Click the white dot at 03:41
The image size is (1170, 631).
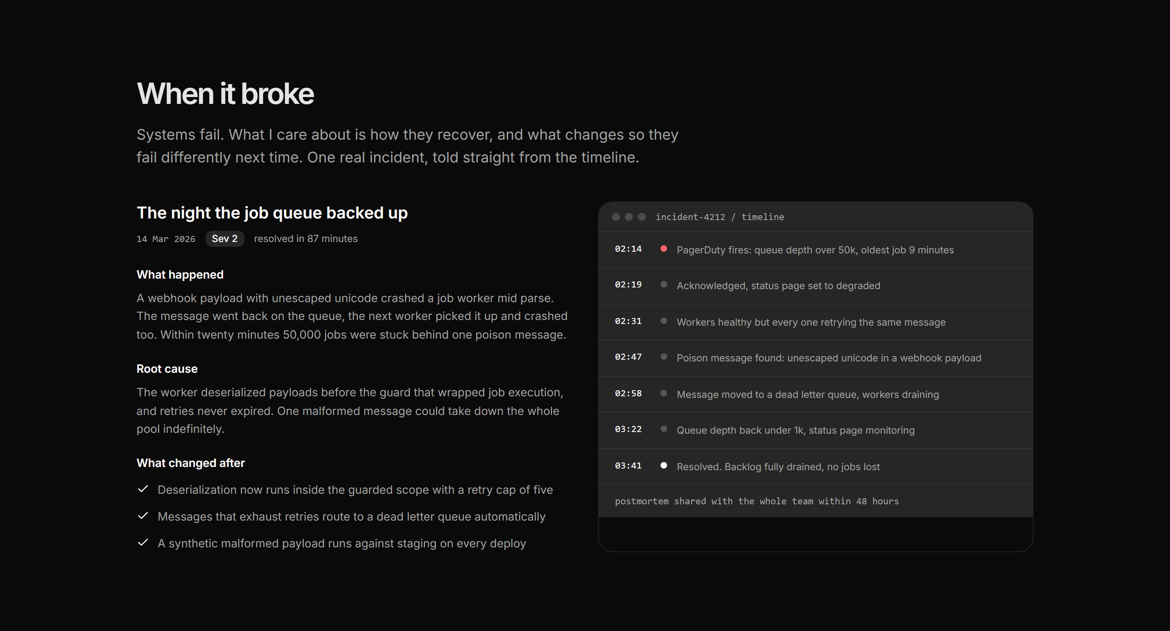663,465
